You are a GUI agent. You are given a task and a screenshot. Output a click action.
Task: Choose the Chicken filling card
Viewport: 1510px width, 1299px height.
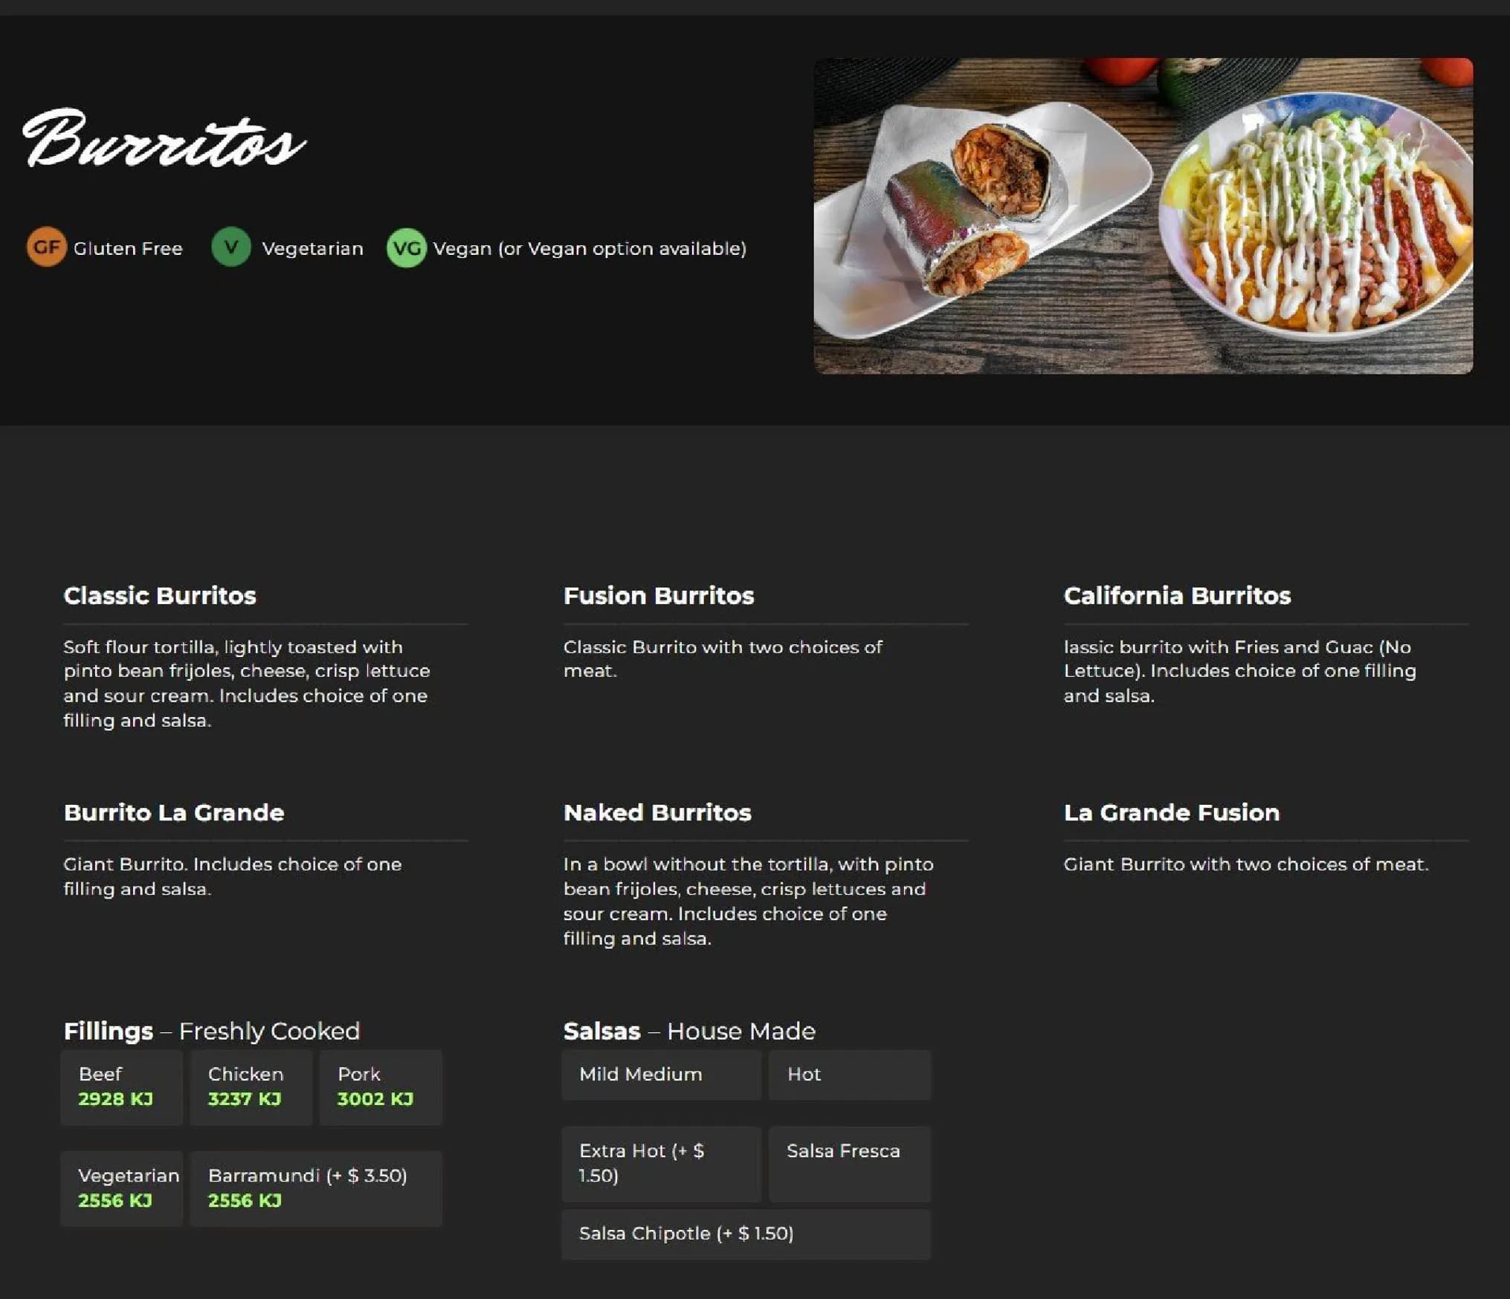[251, 1087]
